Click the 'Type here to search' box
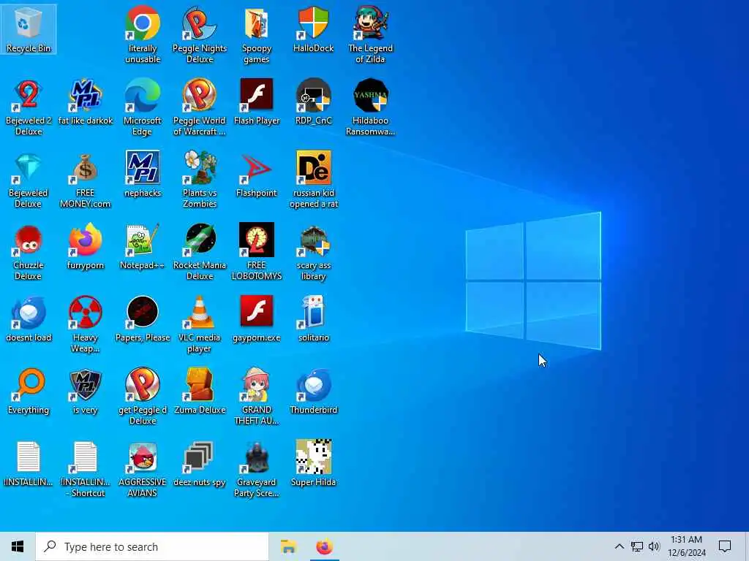The height and width of the screenshot is (561, 749). tap(152, 546)
